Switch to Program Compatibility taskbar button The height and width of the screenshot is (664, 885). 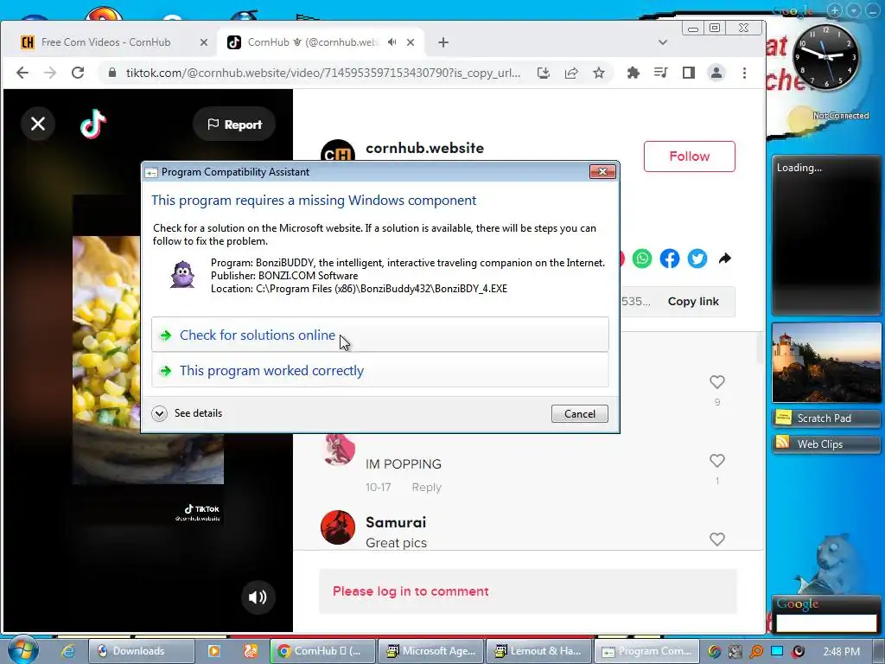click(x=647, y=651)
